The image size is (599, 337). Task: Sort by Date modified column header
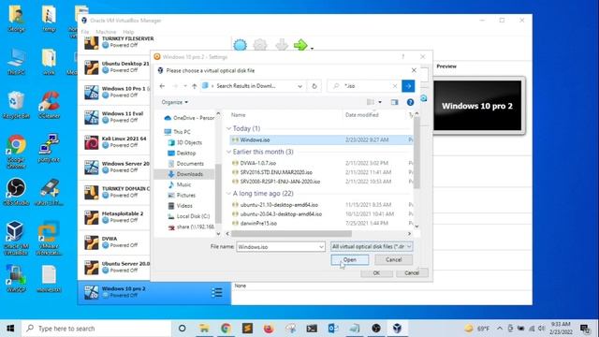tap(362, 115)
